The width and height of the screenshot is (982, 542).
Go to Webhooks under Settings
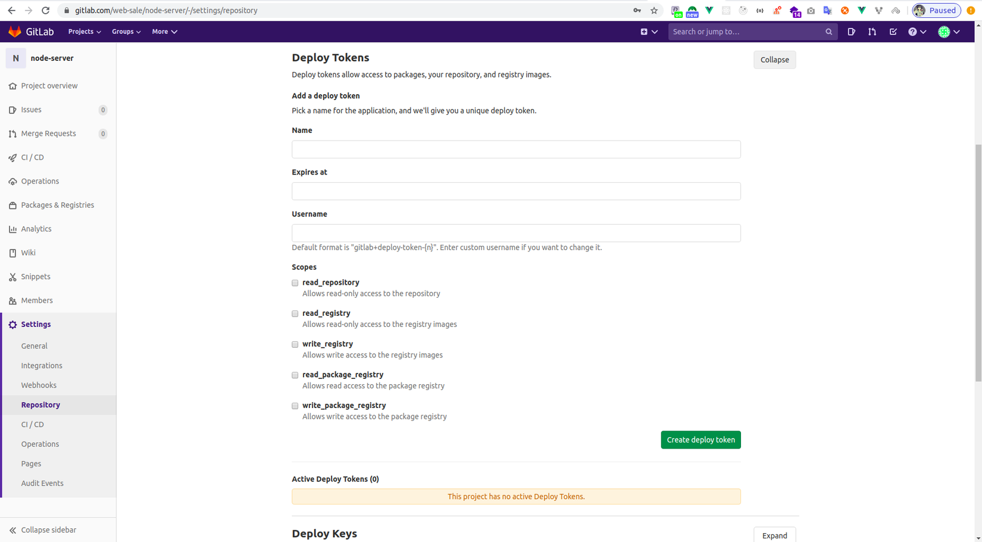tap(39, 385)
